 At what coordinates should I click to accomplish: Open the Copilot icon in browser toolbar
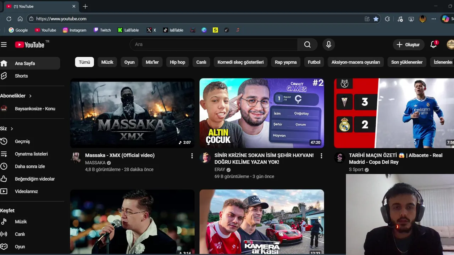click(445, 19)
